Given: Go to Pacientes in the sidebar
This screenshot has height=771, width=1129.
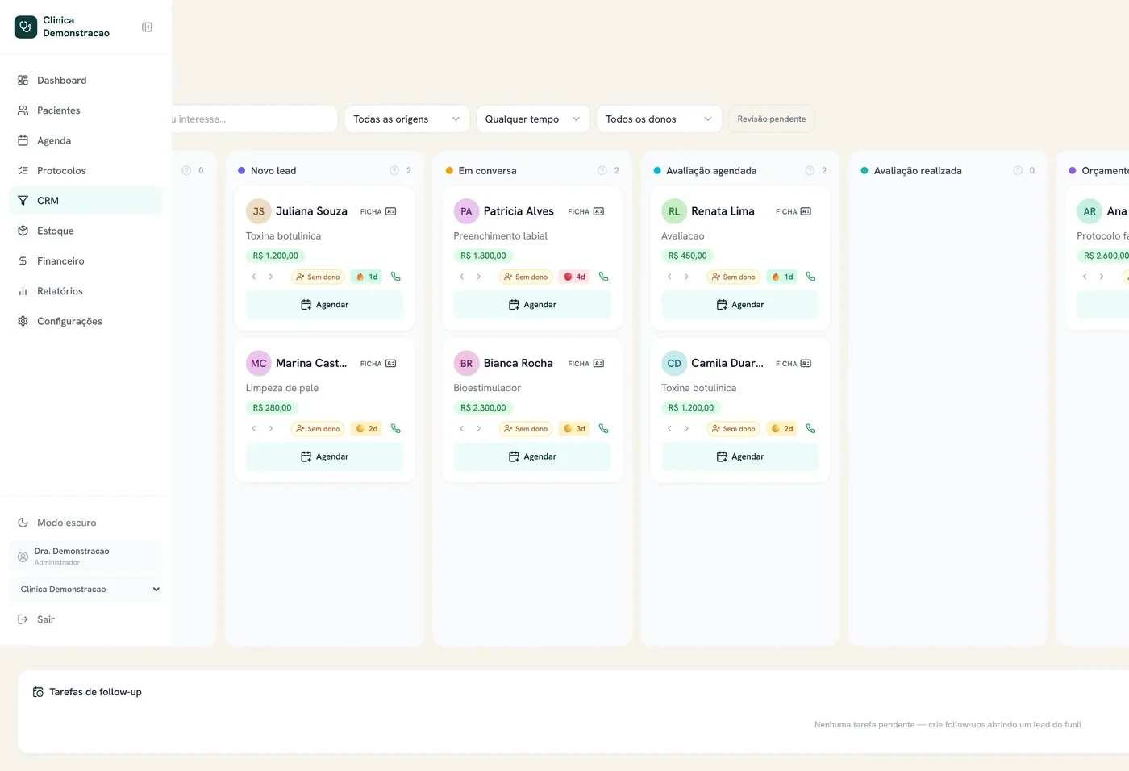Looking at the screenshot, I should pos(85,110).
